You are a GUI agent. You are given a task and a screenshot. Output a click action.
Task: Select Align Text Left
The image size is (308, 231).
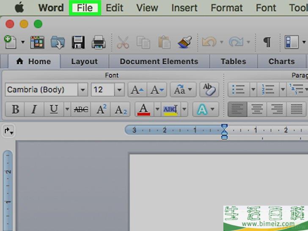tap(237, 109)
